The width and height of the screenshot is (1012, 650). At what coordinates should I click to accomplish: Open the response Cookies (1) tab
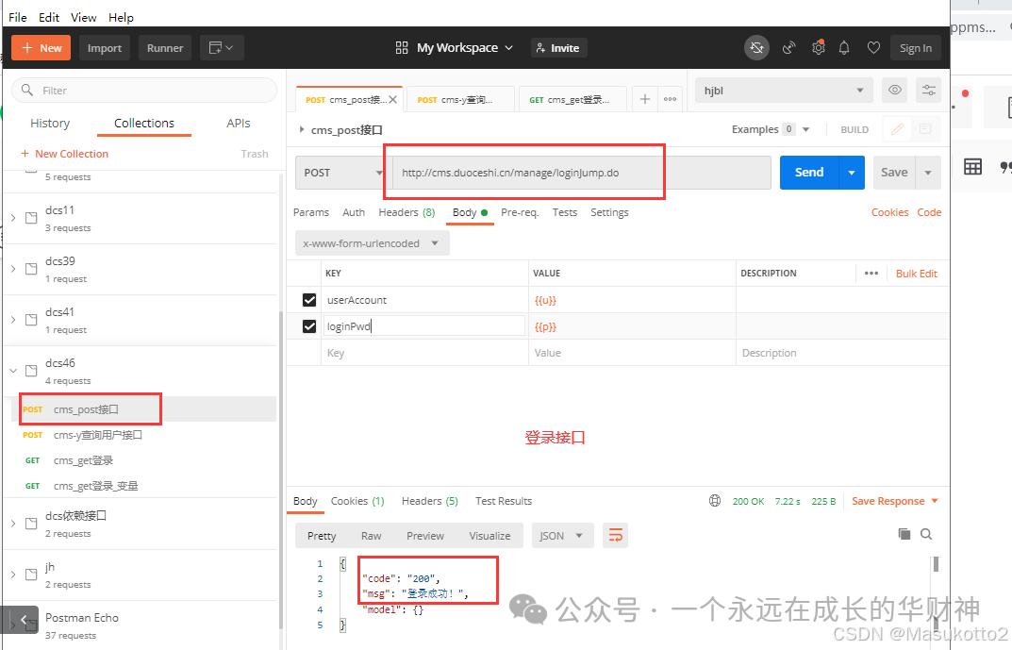[x=357, y=501]
